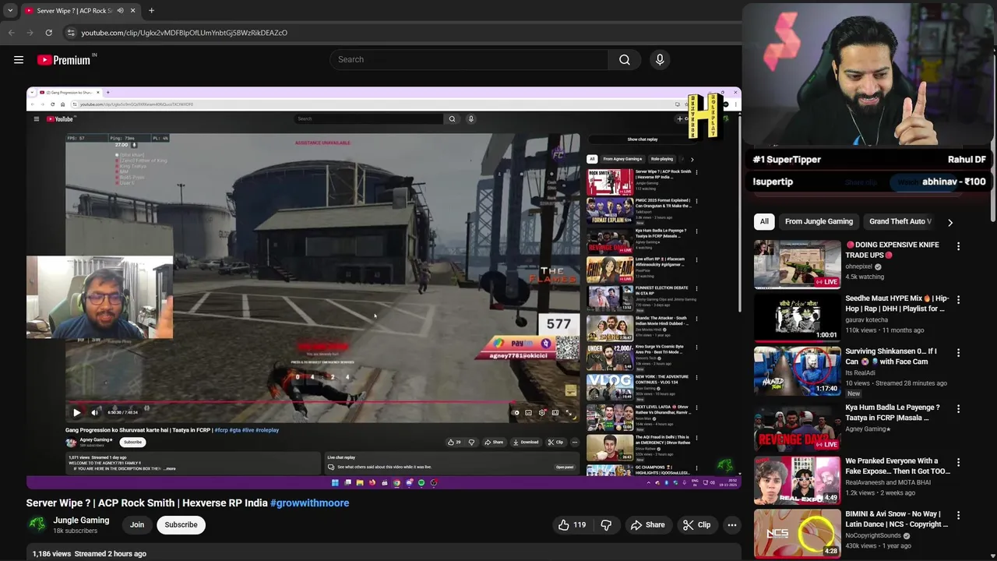Image resolution: width=997 pixels, height=561 pixels.
Task: Dislike this video
Action: (x=606, y=525)
